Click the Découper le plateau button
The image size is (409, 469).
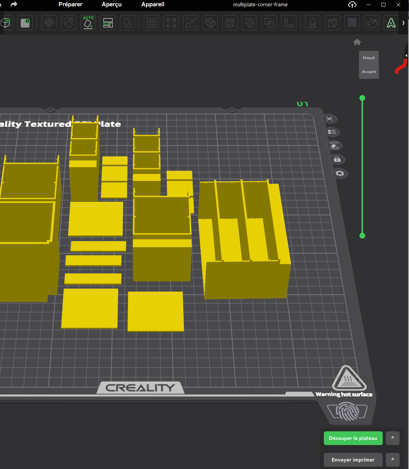pos(353,438)
